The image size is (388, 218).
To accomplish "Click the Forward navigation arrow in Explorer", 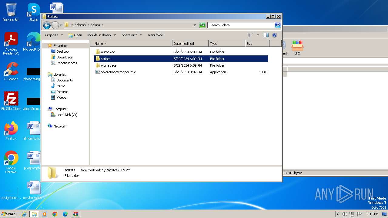I will 55,25.
